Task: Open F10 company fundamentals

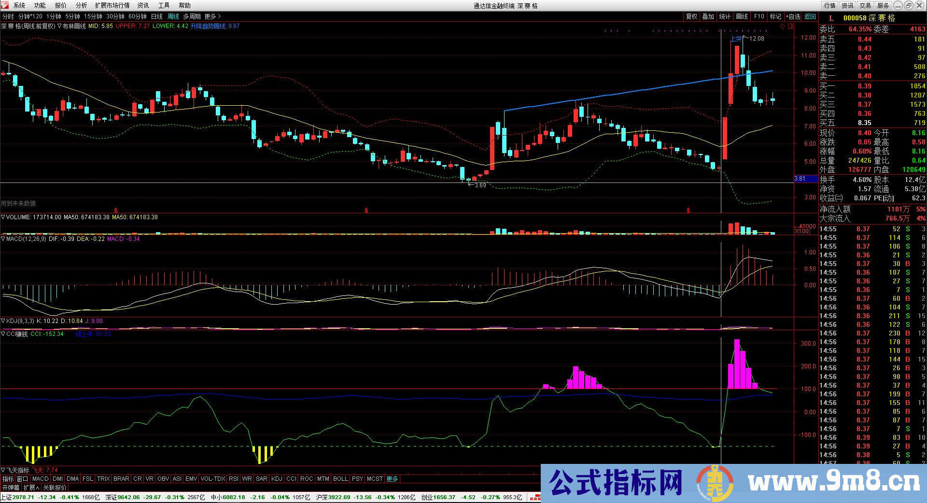Action: (758, 16)
